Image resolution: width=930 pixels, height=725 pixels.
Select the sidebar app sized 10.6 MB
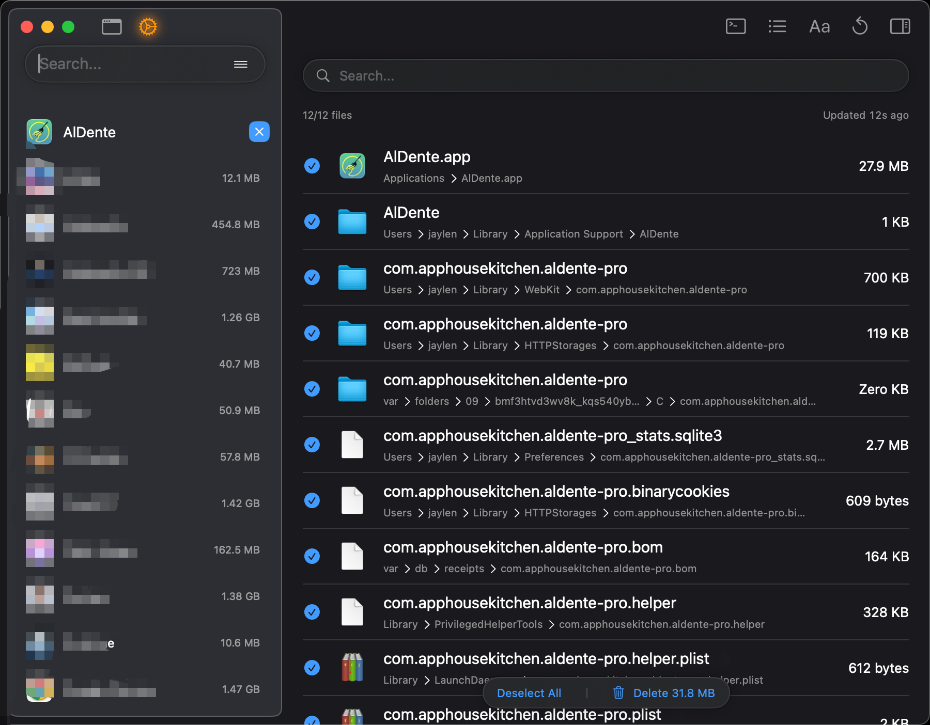coord(143,643)
